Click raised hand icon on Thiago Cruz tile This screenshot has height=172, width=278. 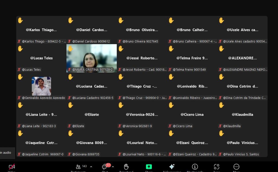(121, 77)
